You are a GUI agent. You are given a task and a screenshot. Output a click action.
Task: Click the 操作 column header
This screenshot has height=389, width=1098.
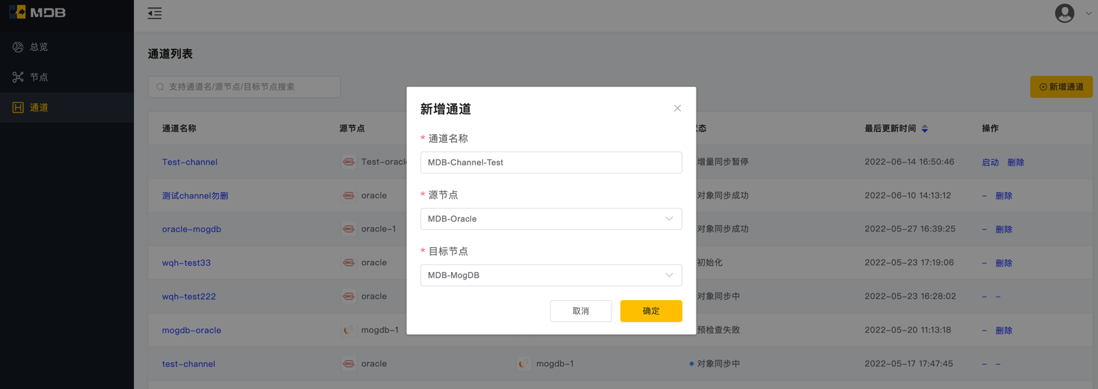click(x=990, y=129)
